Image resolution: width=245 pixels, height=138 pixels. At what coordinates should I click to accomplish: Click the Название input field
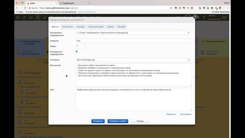pyautogui.click(x=134, y=41)
